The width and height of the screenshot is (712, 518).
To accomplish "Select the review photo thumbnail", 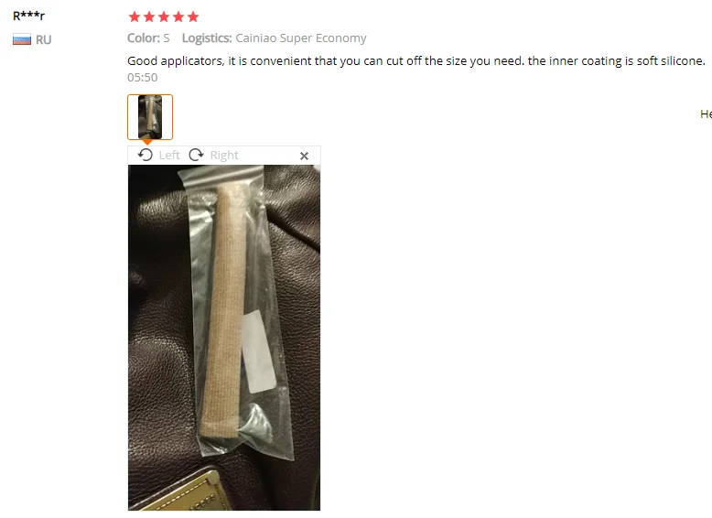I will 150,116.
